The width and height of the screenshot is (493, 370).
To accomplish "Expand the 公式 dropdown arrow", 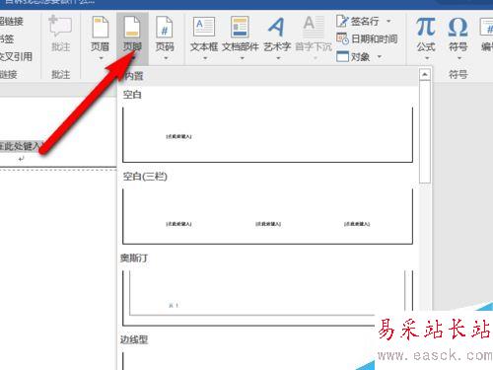I will point(427,58).
